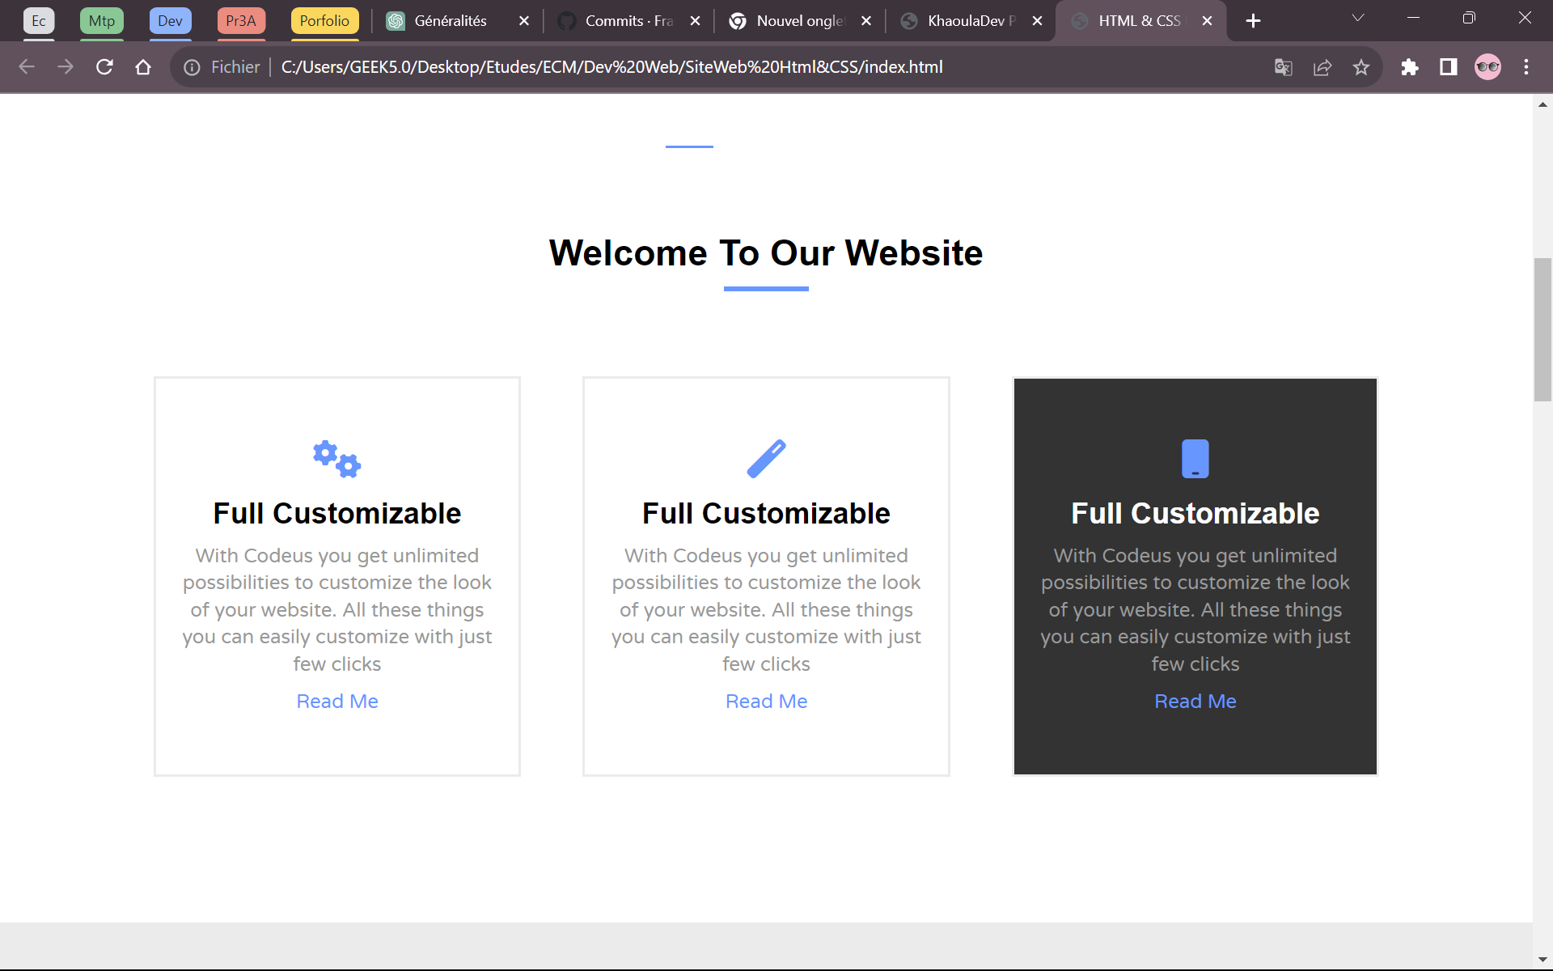Toggle the browser side panel

(x=1449, y=67)
